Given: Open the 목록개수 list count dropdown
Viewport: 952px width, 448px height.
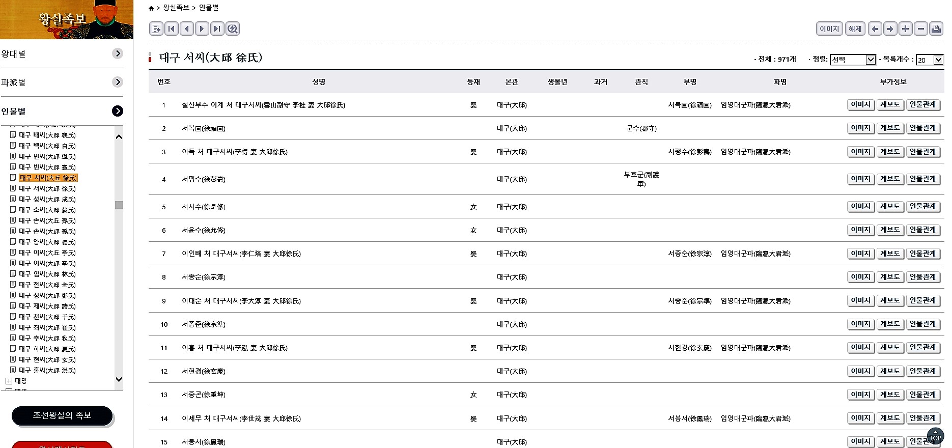Looking at the screenshot, I should (x=930, y=60).
